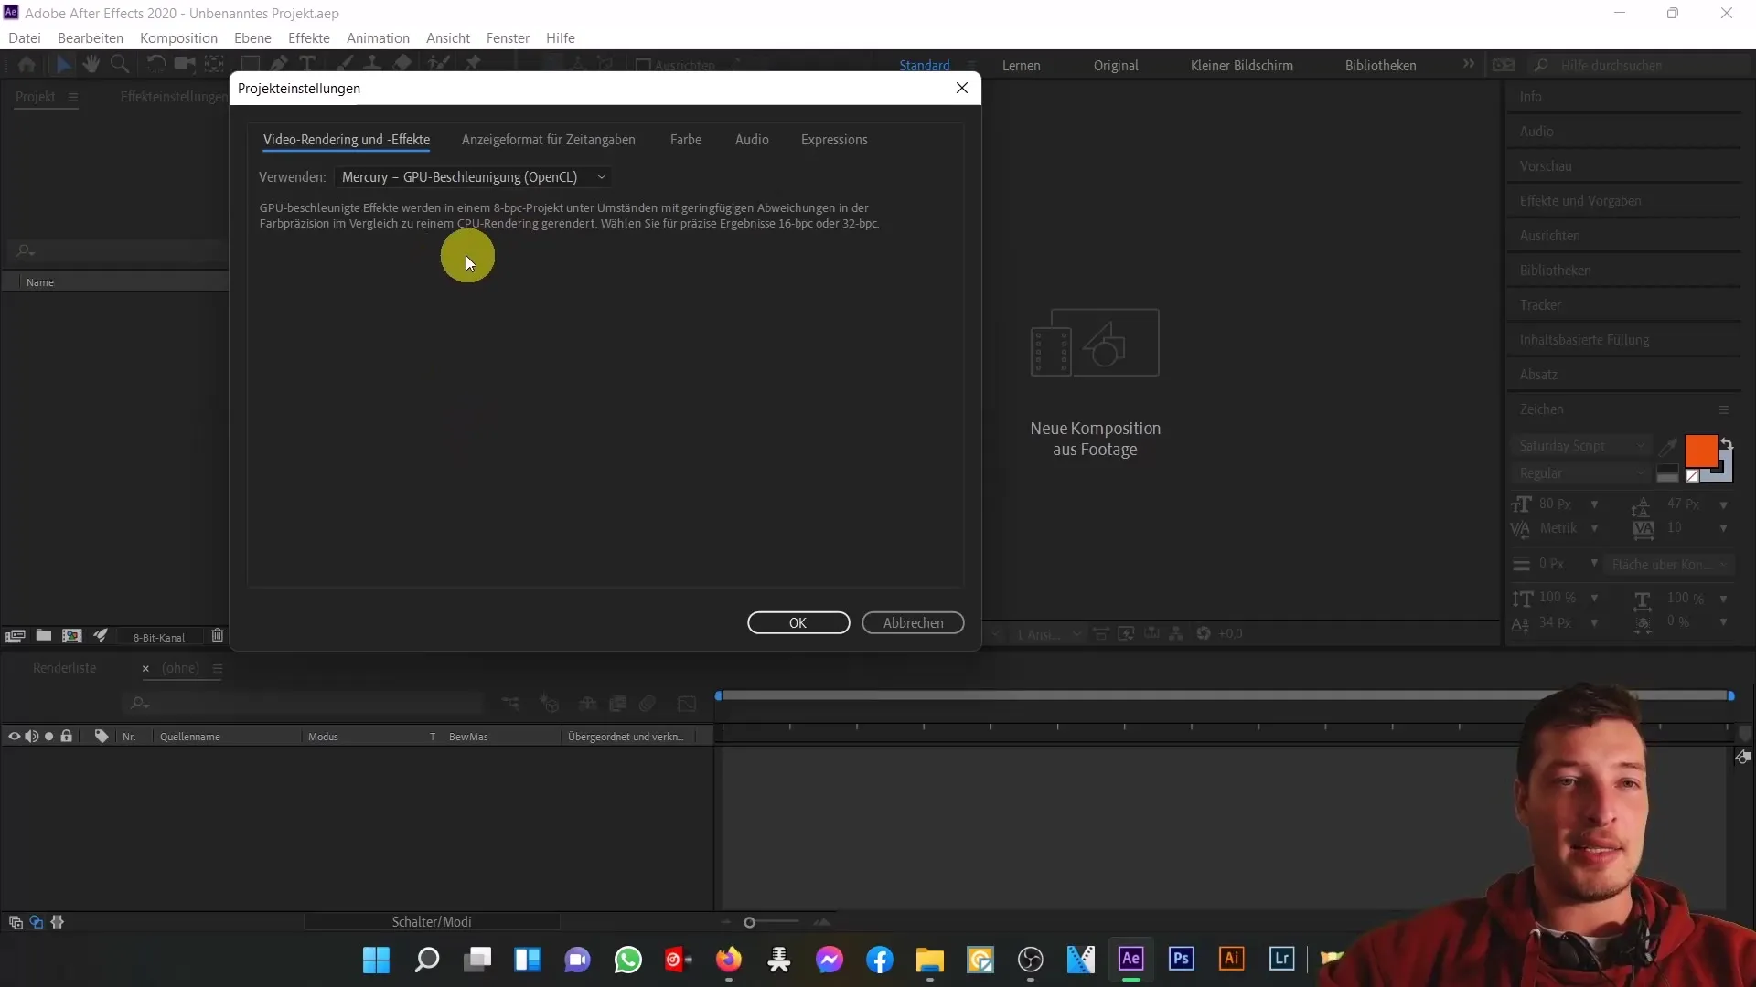Toggle the transfer controls pane button
Image resolution: width=1756 pixels, height=987 pixels.
click(37, 922)
